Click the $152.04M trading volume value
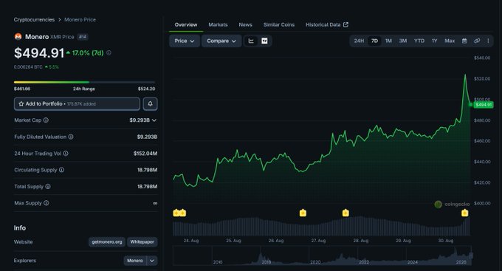This screenshot has width=502, height=271. click(145, 154)
